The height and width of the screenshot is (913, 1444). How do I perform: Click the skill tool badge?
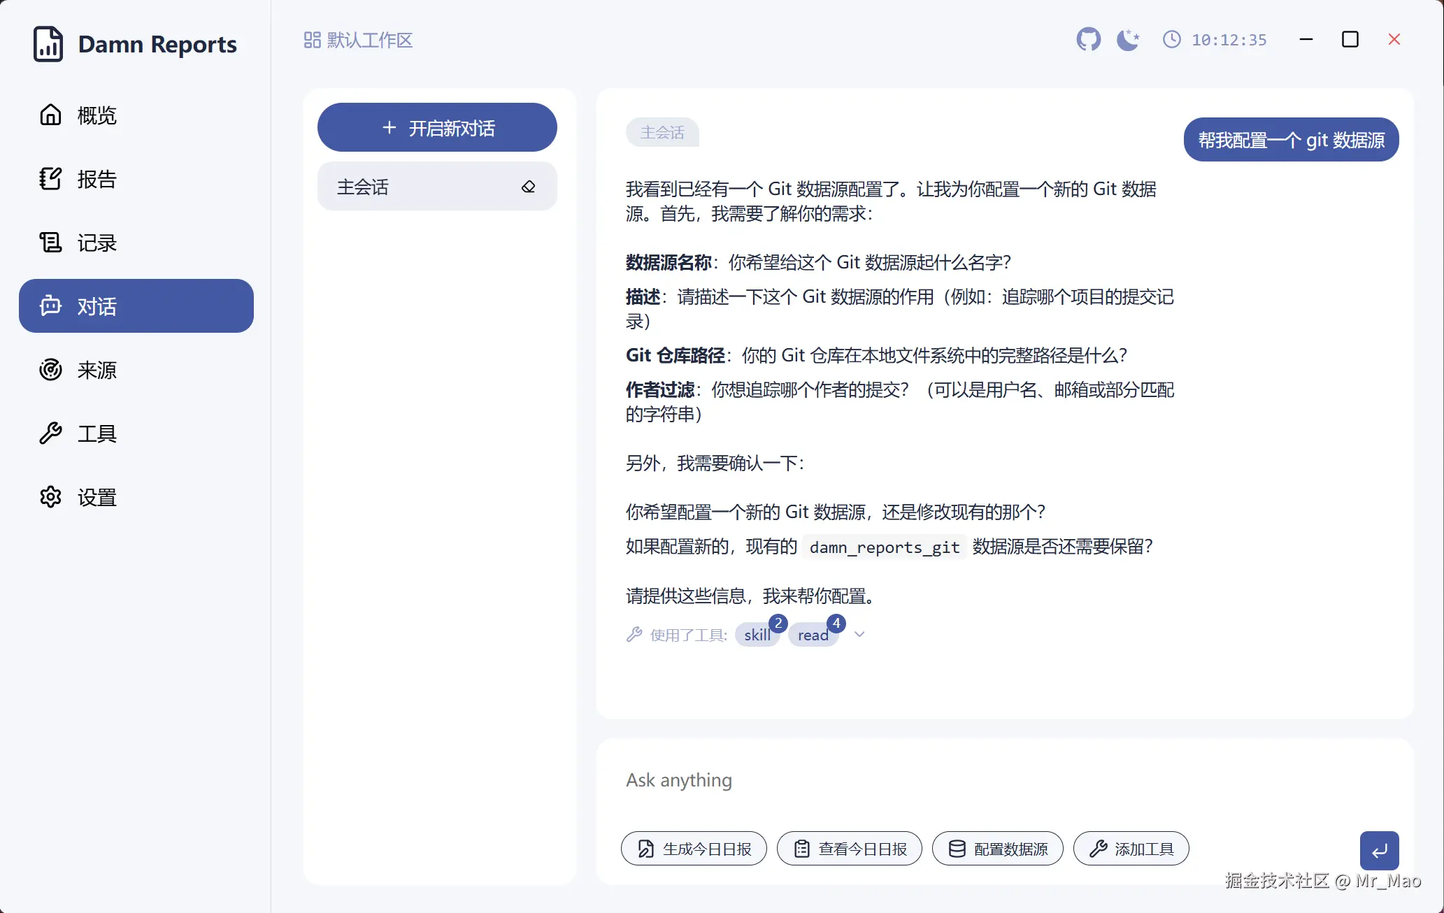[757, 635]
